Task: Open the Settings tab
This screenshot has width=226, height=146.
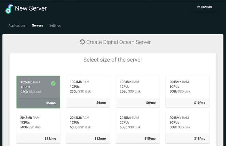Action: tap(55, 25)
